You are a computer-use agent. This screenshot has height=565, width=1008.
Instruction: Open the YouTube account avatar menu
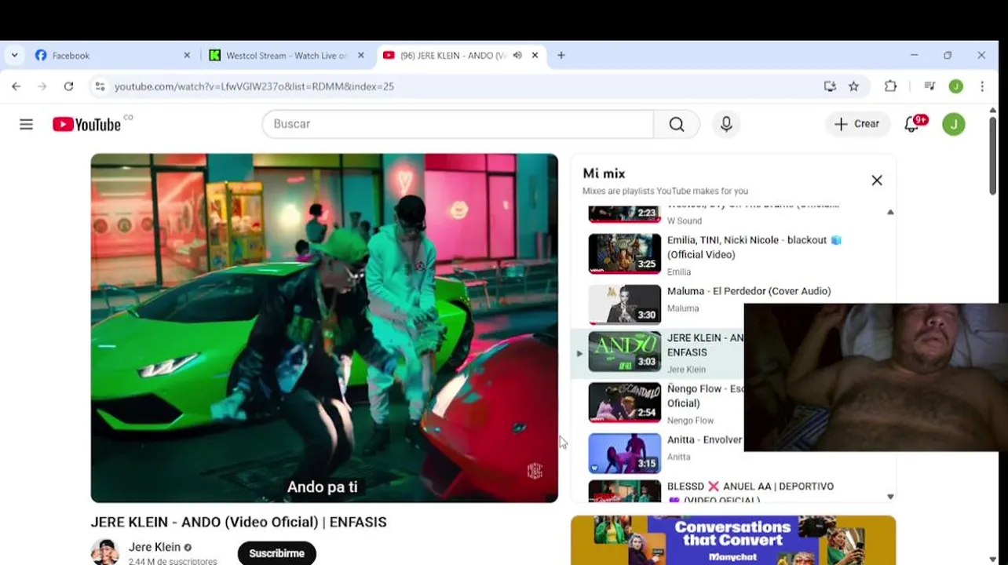pyautogui.click(x=954, y=124)
